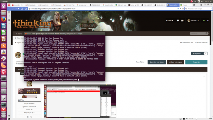
Task: Switch to the YouTube tab
Action: pyautogui.click(x=17, y=5)
